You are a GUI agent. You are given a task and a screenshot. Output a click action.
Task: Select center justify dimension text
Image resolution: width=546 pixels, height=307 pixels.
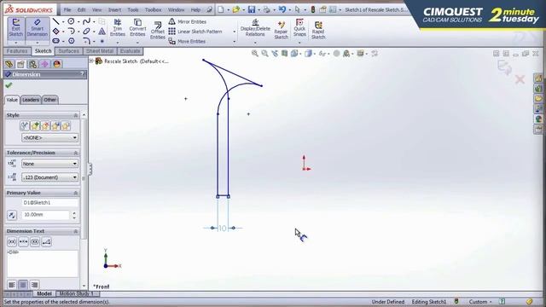23,285
